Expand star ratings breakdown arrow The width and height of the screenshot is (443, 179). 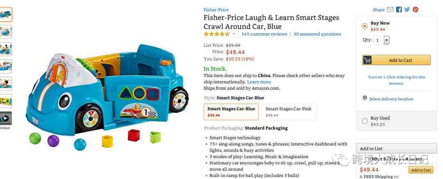234,34
